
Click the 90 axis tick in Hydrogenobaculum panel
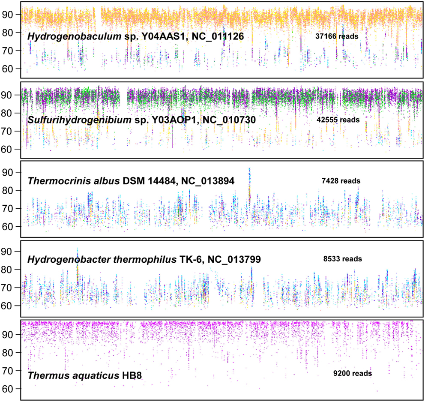[x=7, y=15]
